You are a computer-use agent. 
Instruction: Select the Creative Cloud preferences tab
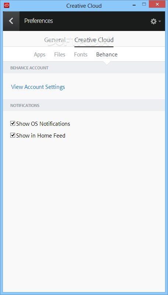coord(94,40)
